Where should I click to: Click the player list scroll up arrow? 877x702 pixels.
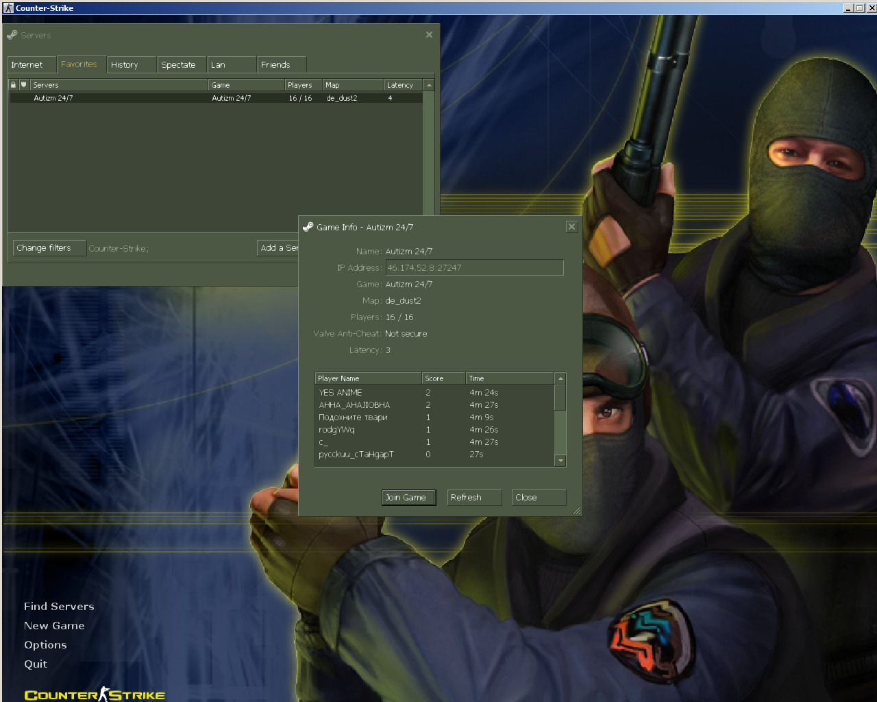(x=560, y=378)
